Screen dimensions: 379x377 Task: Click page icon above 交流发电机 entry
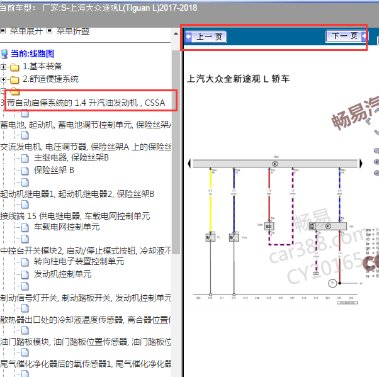tap(25, 135)
